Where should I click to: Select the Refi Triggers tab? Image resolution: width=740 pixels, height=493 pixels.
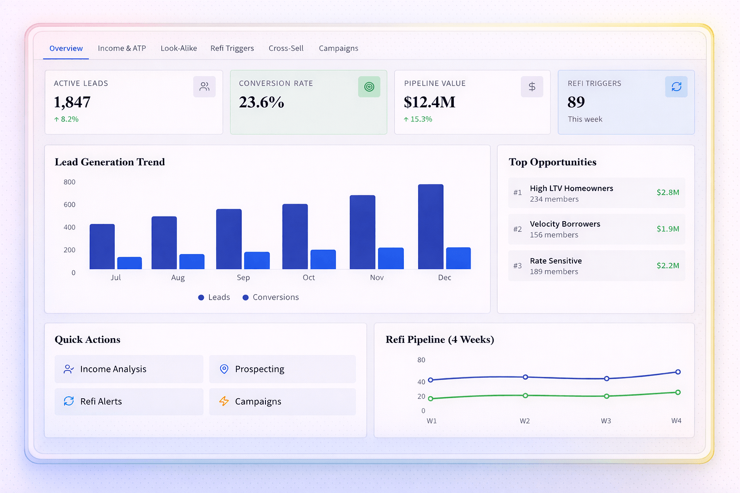[x=232, y=48]
